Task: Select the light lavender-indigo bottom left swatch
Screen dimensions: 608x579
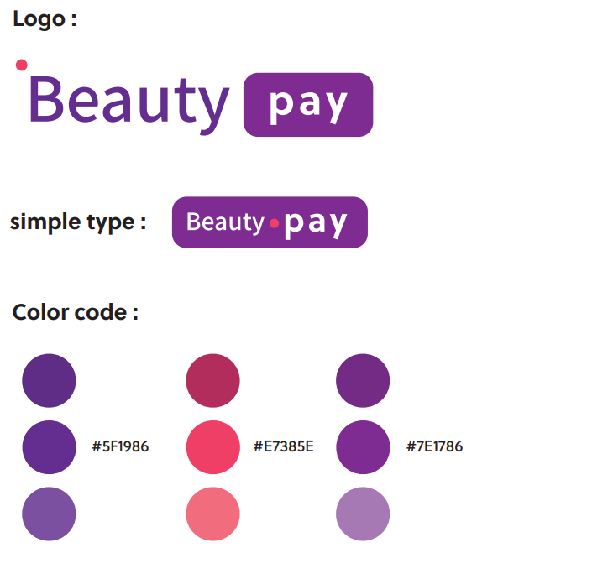Action: click(49, 514)
